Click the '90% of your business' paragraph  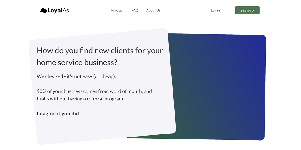tap(94, 95)
